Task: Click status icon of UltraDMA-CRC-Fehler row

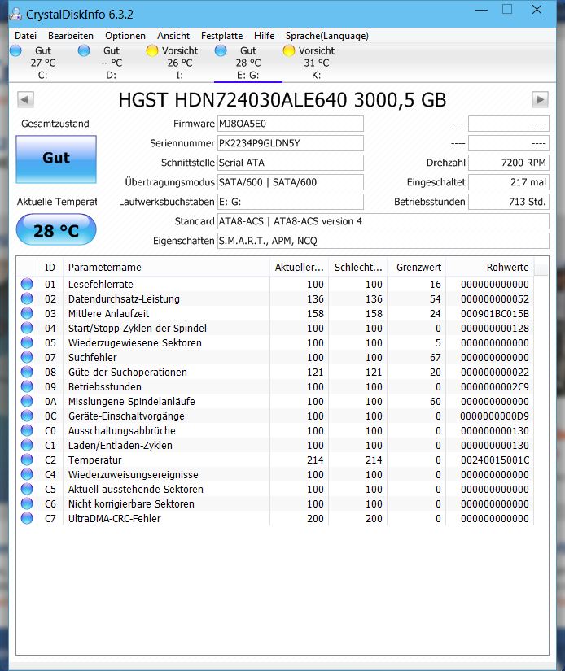Action: tap(27, 518)
